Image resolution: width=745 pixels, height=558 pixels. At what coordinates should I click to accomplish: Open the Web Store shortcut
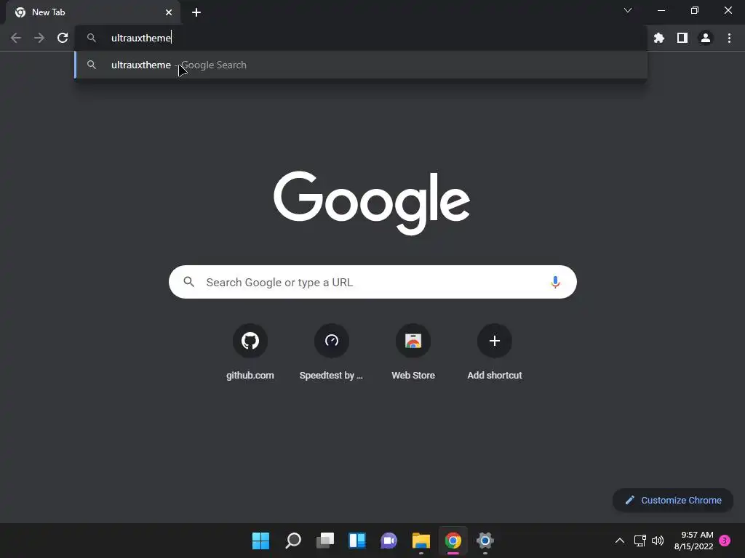(413, 352)
